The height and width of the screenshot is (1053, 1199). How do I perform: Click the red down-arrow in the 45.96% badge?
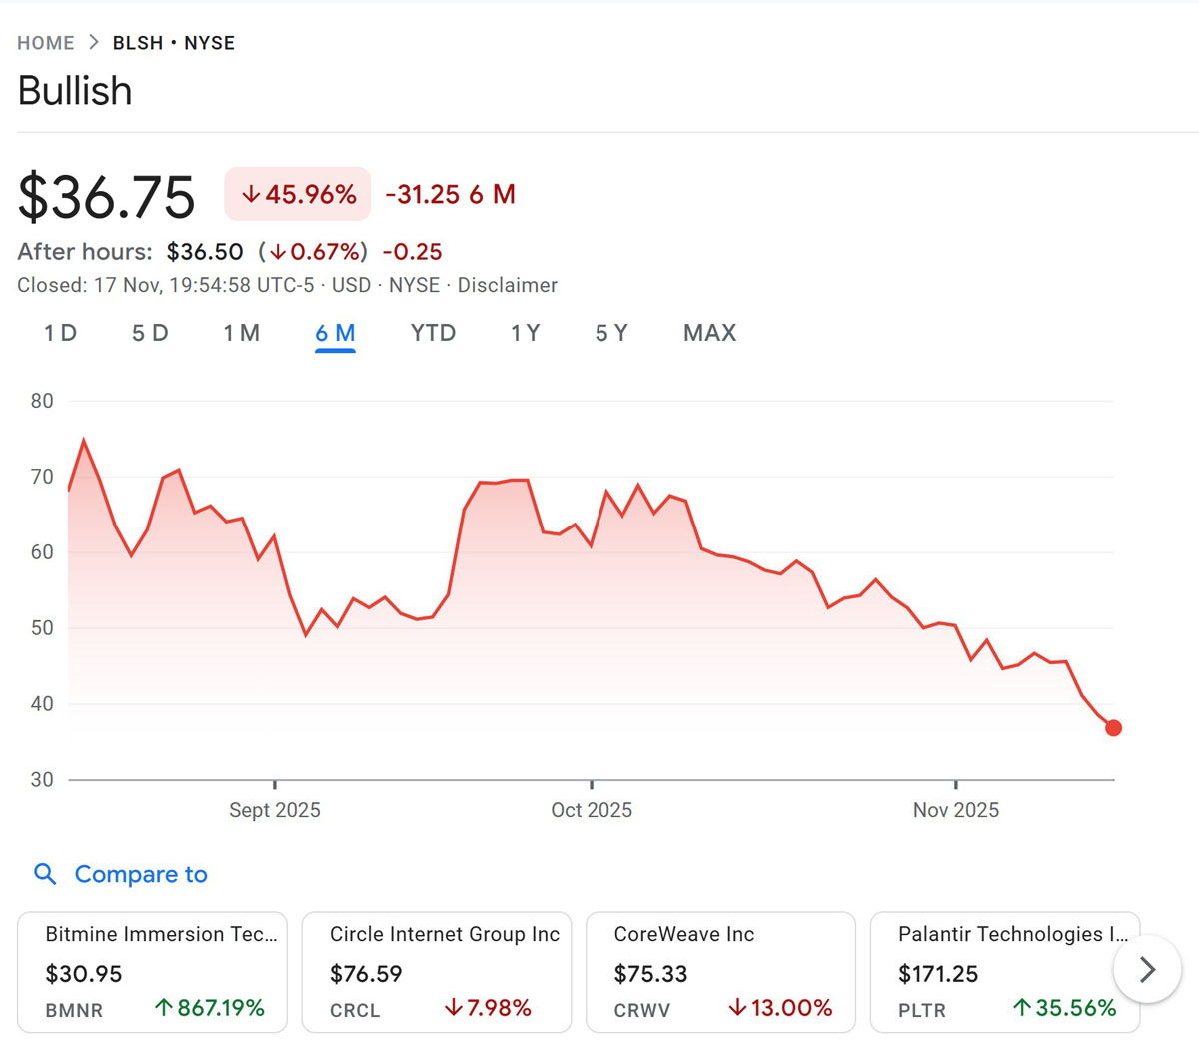(253, 194)
